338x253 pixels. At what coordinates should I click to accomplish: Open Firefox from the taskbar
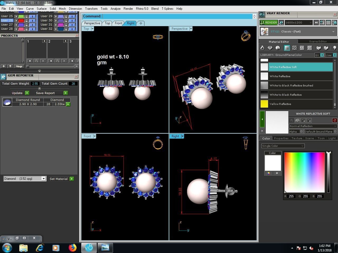pos(73,248)
